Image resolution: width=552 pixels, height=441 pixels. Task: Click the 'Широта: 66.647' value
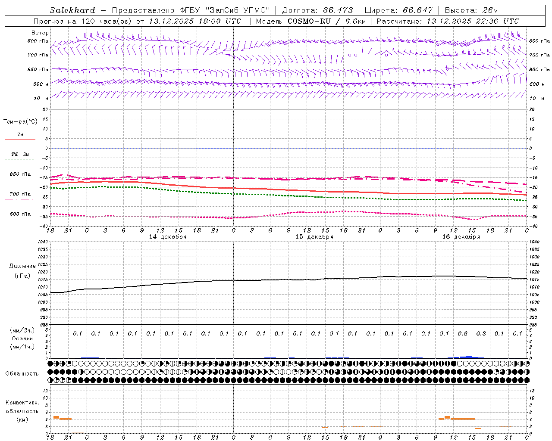(x=398, y=10)
